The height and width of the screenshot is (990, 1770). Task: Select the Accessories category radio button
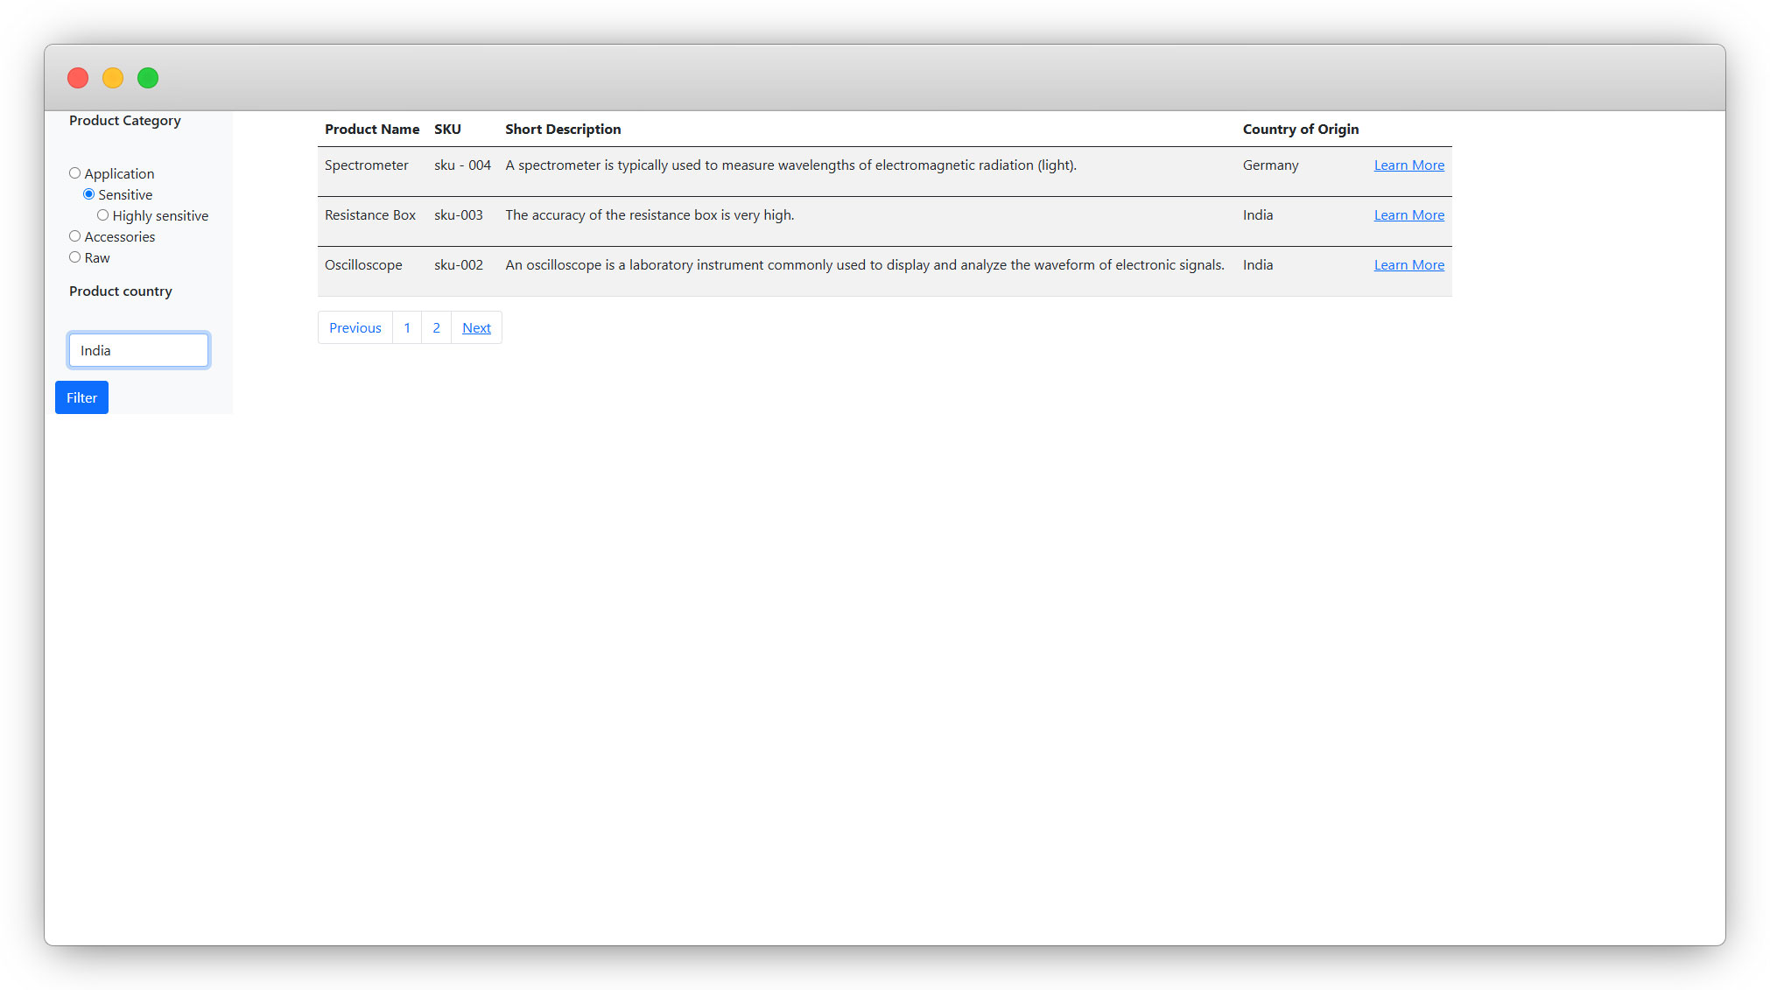[x=75, y=236]
